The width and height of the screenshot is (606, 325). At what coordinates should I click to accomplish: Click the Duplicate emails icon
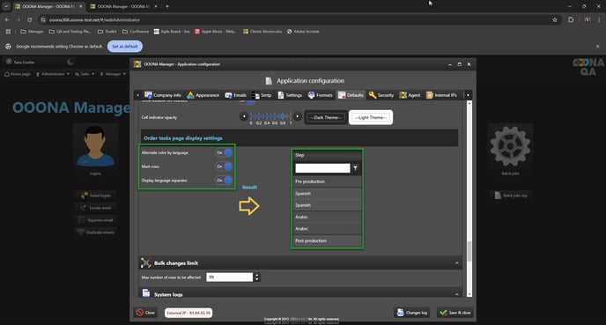[81, 232]
